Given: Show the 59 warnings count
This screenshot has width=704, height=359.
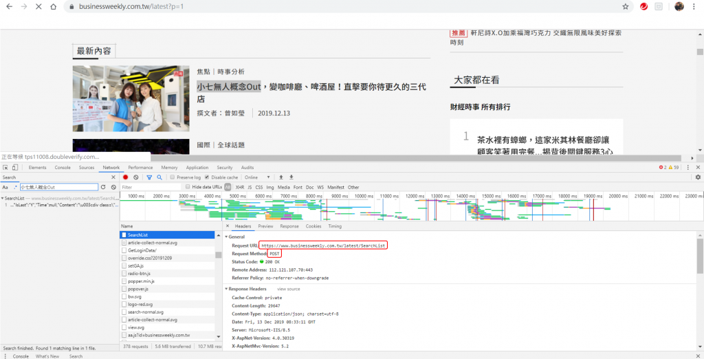Looking at the screenshot, I should point(674,168).
